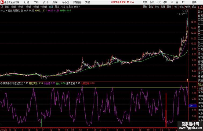Image resolution: width=203 pixels, height=131 pixels.
Task: Click the green signal bar near month 7
Action: tap(41, 121)
